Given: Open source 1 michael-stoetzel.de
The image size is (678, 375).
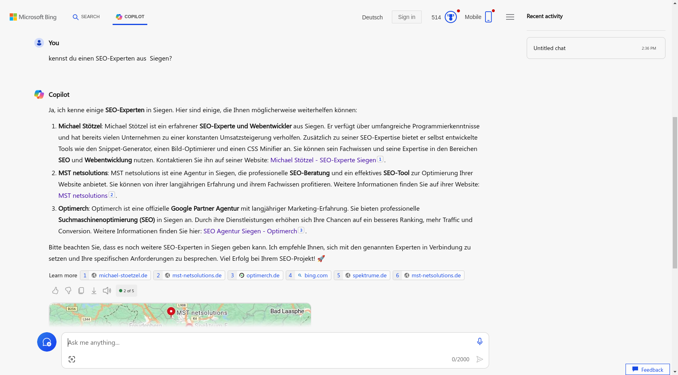Looking at the screenshot, I should 115,275.
